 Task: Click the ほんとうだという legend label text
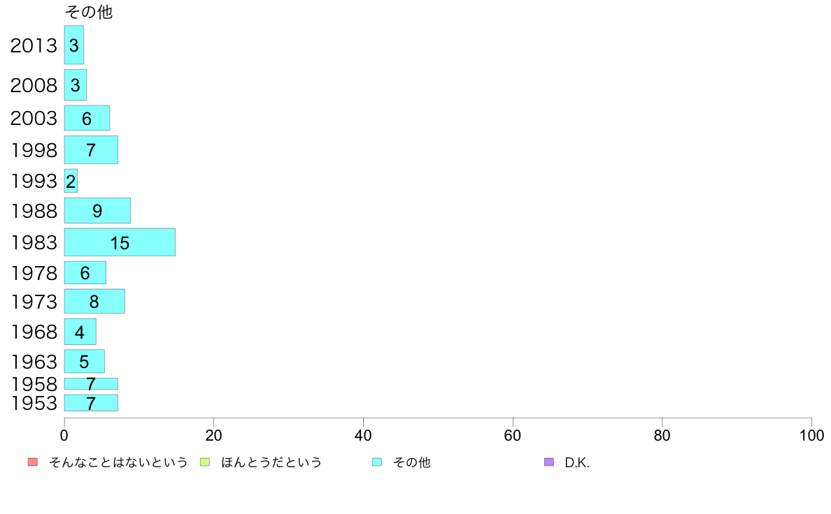coord(271,462)
